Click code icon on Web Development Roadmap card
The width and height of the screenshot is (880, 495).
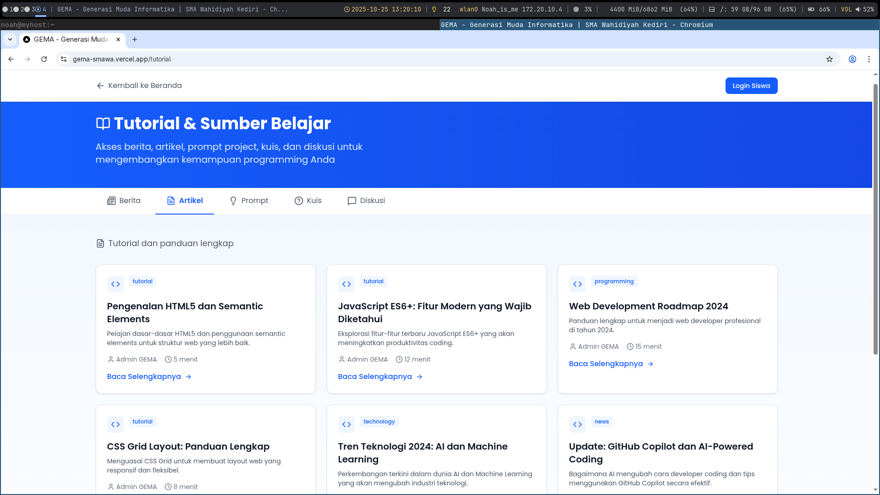(577, 284)
